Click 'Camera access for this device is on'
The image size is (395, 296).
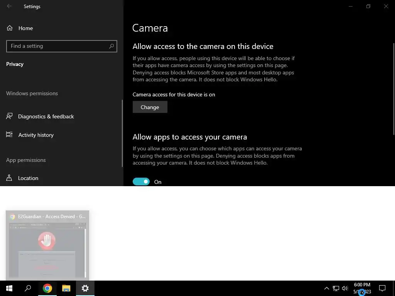coord(174,95)
